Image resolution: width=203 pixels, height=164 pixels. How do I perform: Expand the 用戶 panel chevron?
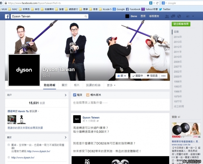click(x=66, y=95)
